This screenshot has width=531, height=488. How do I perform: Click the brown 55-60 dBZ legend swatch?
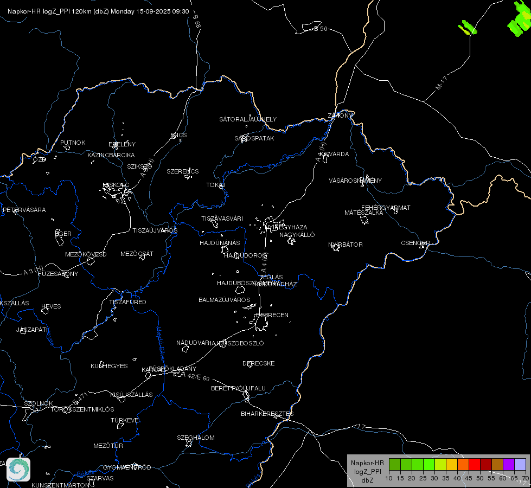[497, 464]
